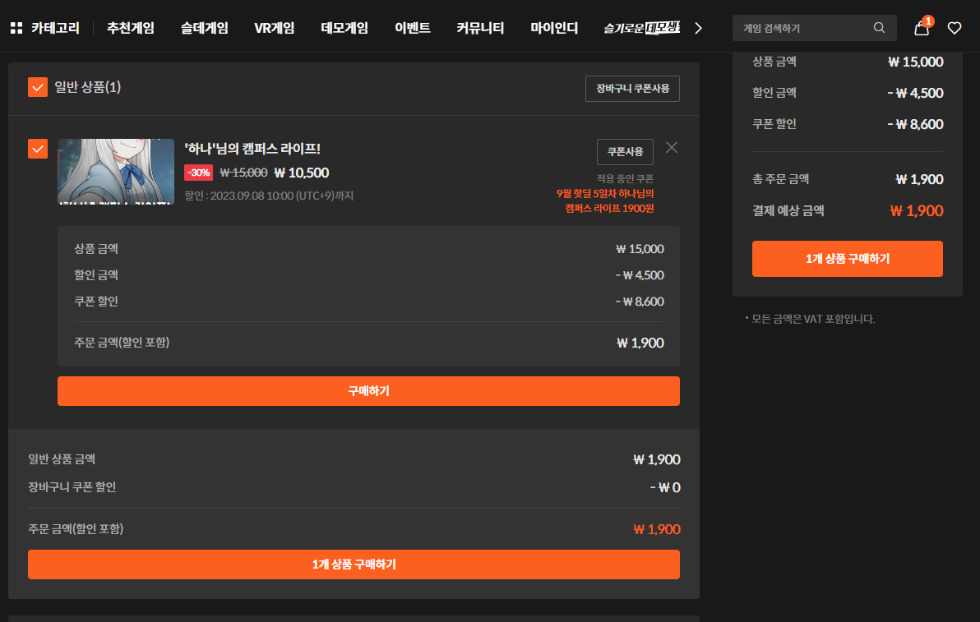This screenshot has width=980, height=622.
Task: Toggle the 캠퍼스 라이프 item checkbox
Action: point(38,149)
